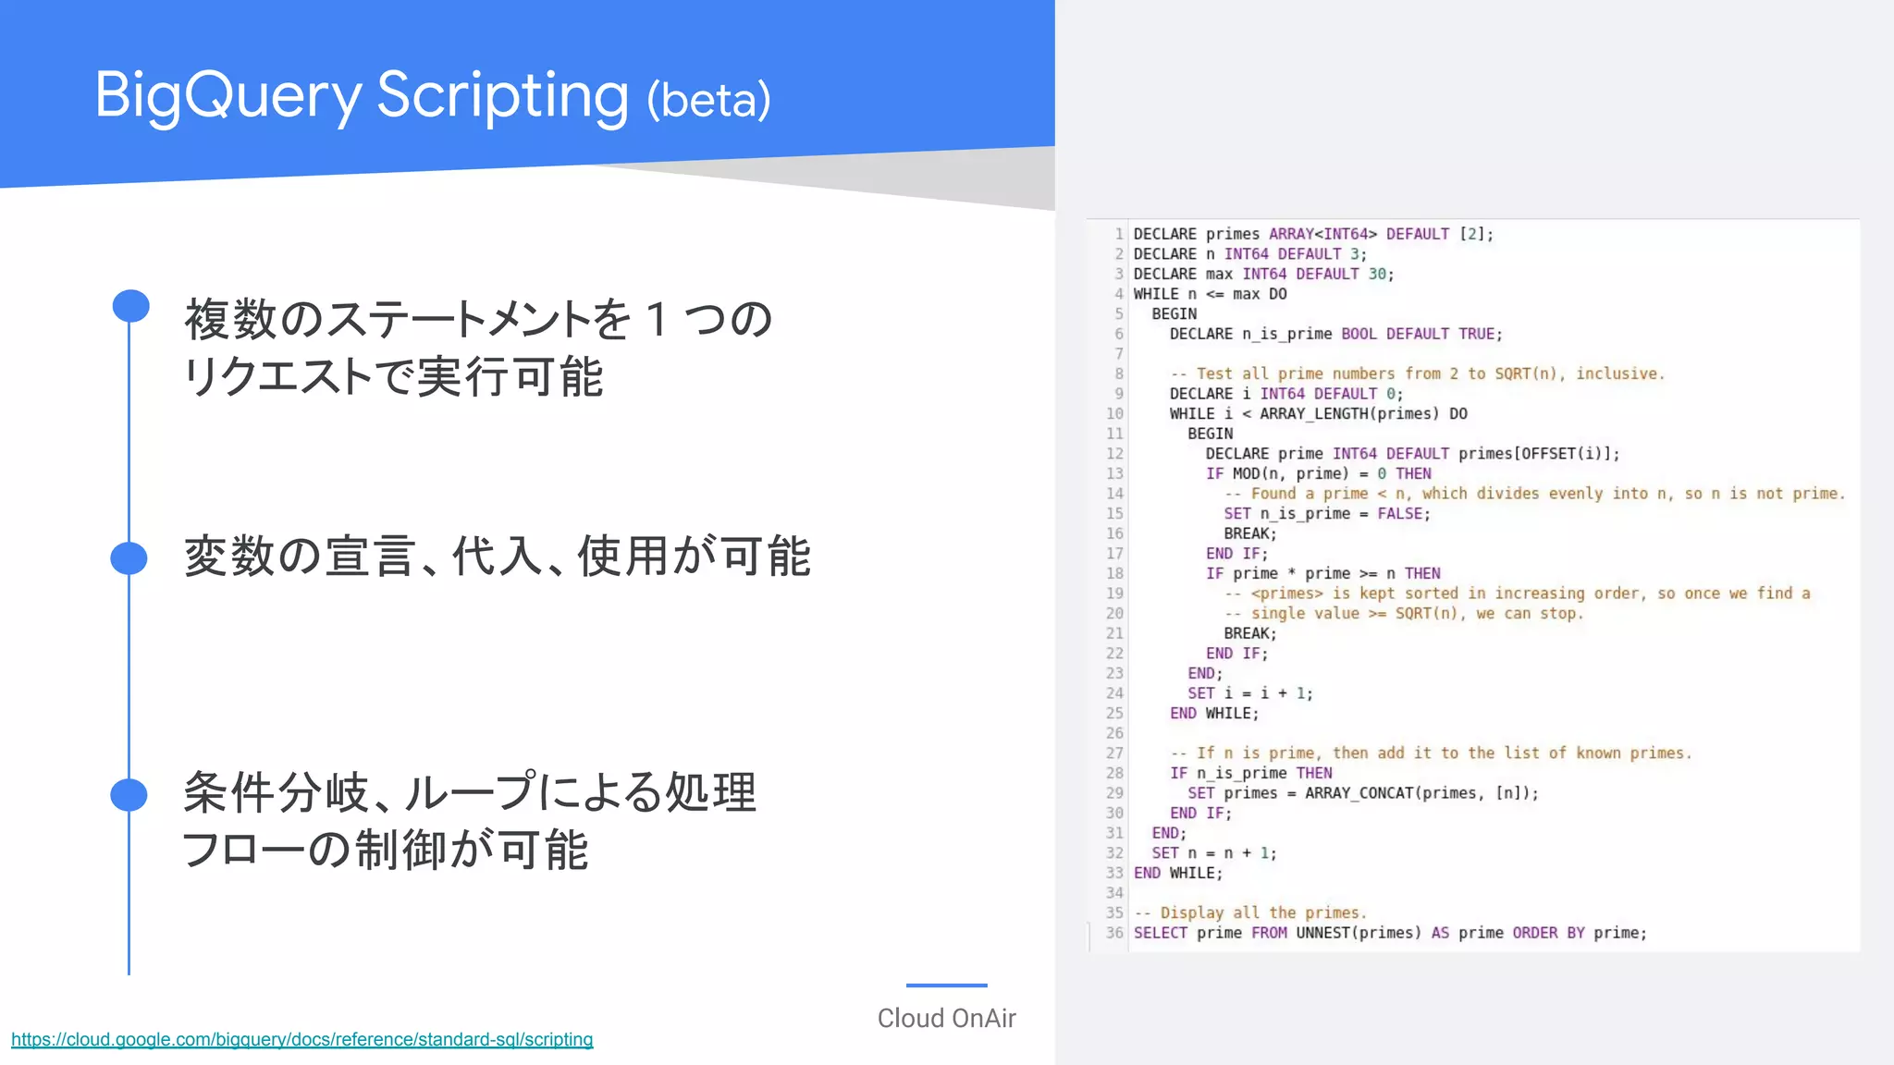Click 'END IF;' on line 17
Screen dimensions: 1894x1065
(x=1237, y=554)
